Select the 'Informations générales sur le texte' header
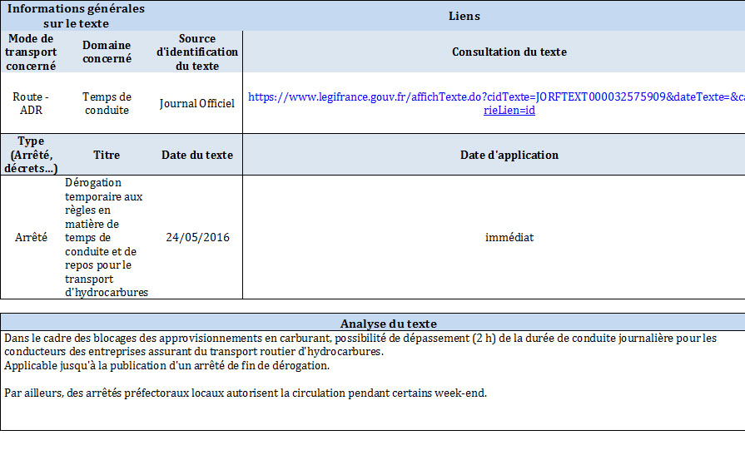Screen dimensions: 745x455 76,16
